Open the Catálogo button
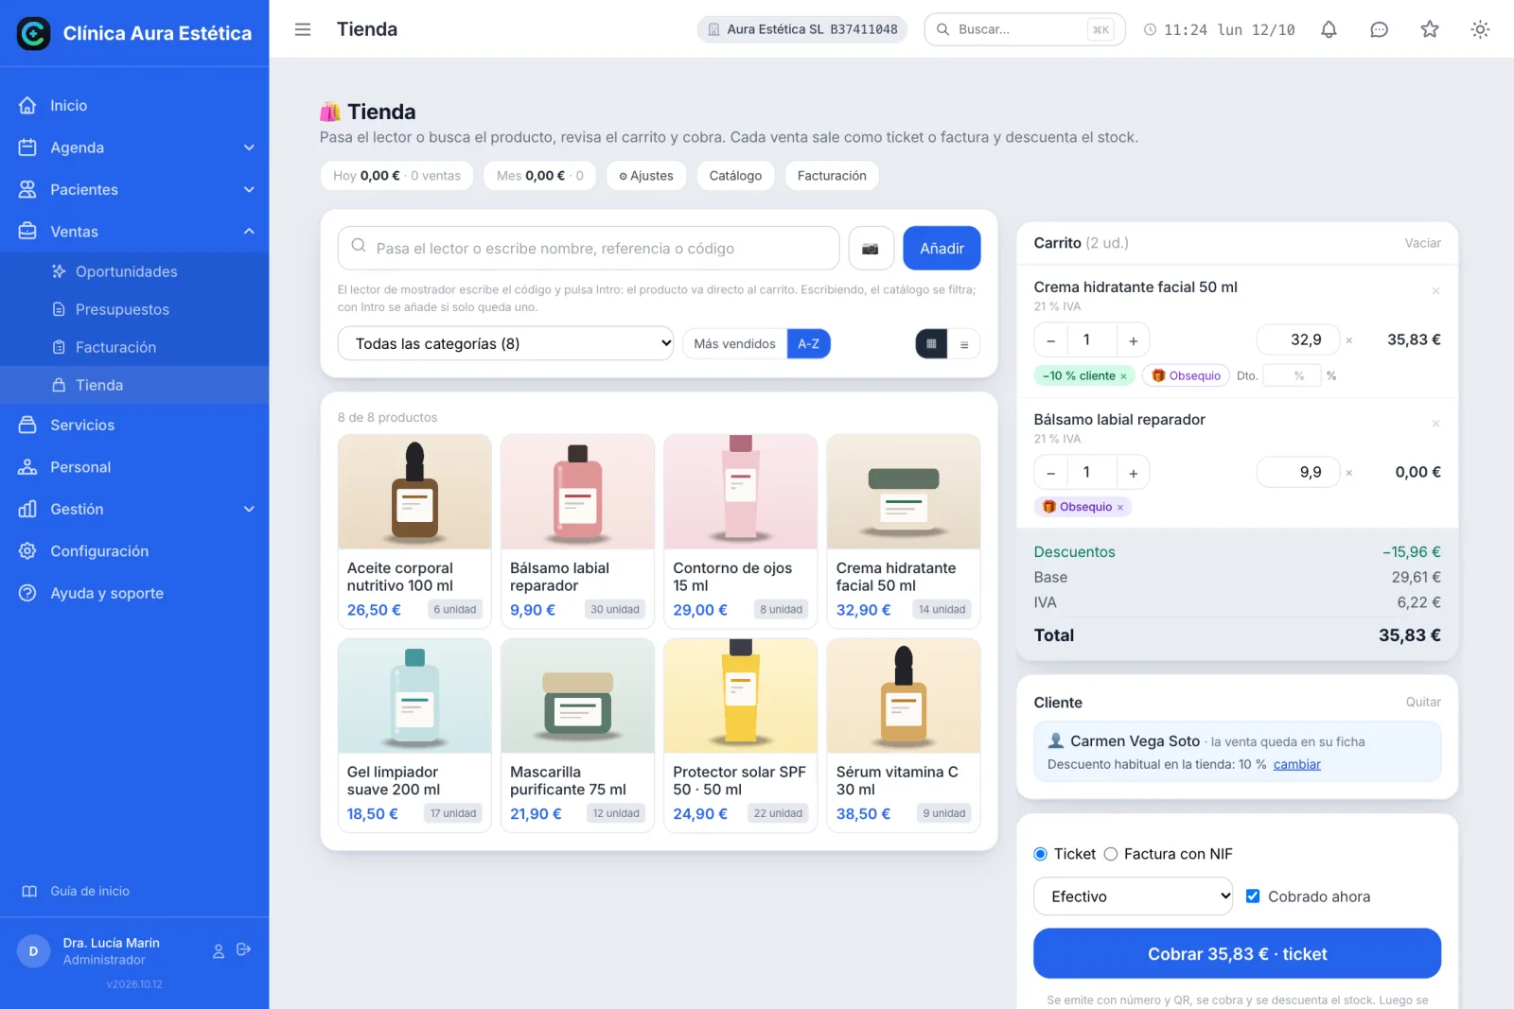Screen dimensions: 1514x1009 735,176
